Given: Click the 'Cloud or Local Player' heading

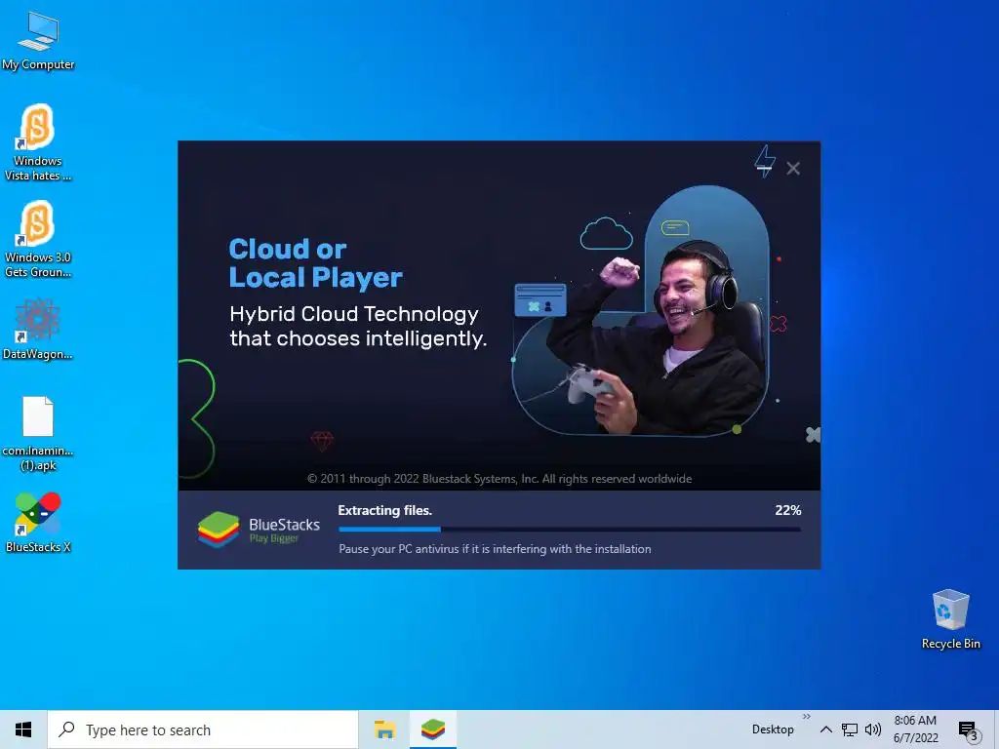Looking at the screenshot, I should [x=315, y=263].
